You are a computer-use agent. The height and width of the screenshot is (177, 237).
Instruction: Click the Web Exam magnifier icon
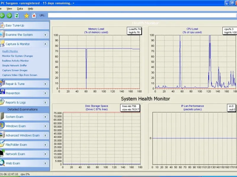pyautogui.click(x=2, y=163)
